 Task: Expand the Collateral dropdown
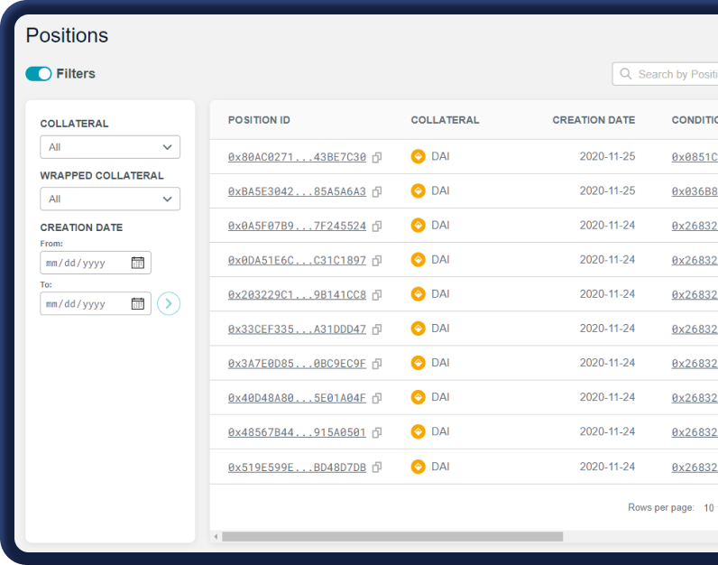click(110, 147)
